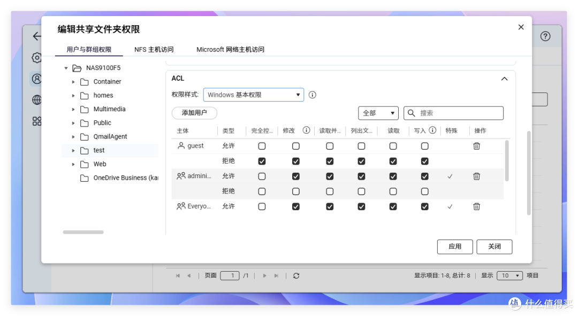Open the apps grid sidebar icon

coord(37,121)
